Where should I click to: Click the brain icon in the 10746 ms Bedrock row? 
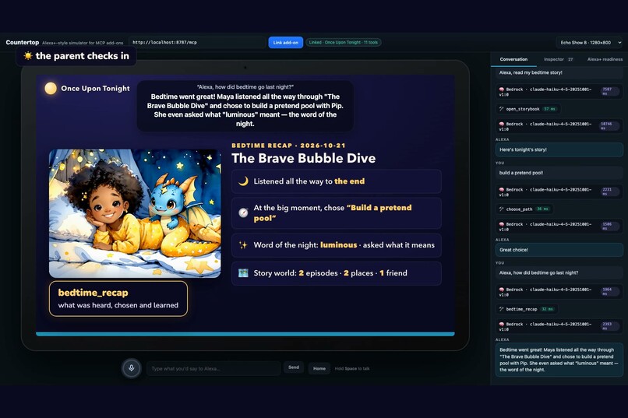tap(502, 124)
